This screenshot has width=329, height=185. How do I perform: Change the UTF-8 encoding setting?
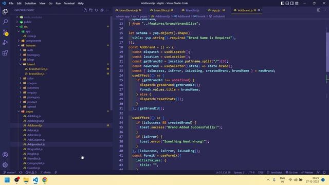click(251, 173)
